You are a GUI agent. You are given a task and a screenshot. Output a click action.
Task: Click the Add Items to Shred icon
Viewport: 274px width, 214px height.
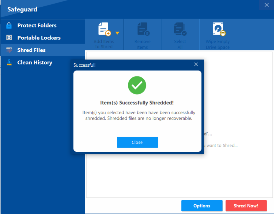click(104, 29)
